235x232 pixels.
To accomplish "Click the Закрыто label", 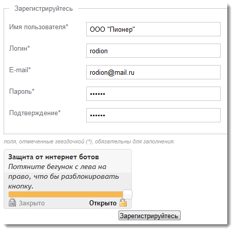I will point(32,203).
